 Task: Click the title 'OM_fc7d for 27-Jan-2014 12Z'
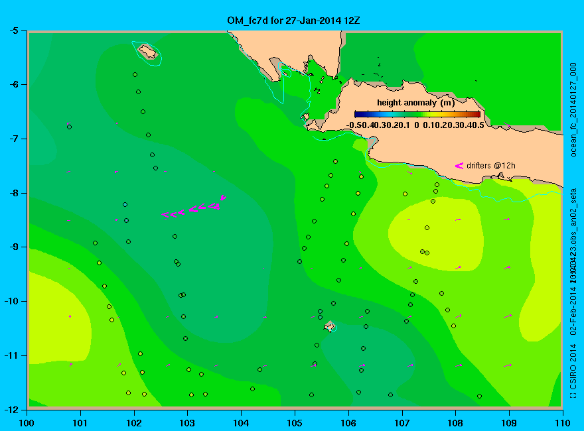(x=293, y=21)
